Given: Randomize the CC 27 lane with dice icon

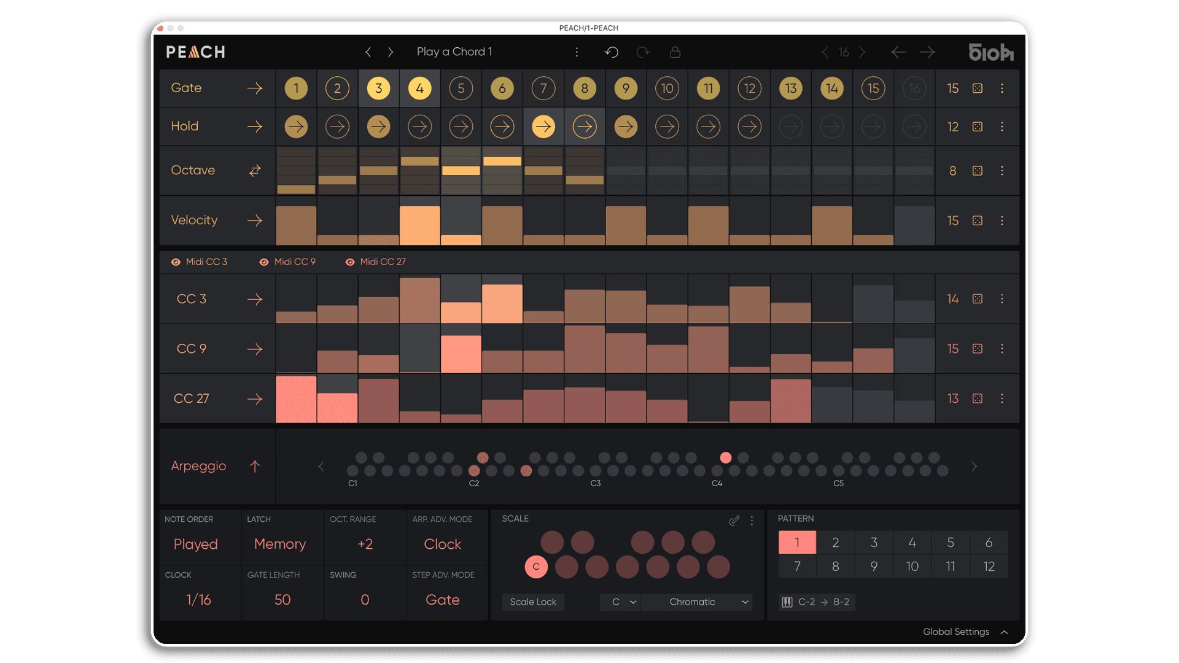Looking at the screenshot, I should [x=978, y=398].
